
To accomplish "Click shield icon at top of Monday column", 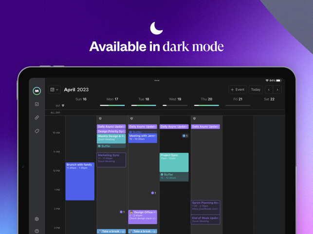I will coord(100,118).
